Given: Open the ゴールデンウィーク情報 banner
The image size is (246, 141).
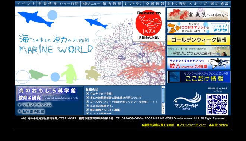Looking at the screenshot, I should pyautogui.click(x=199, y=40).
